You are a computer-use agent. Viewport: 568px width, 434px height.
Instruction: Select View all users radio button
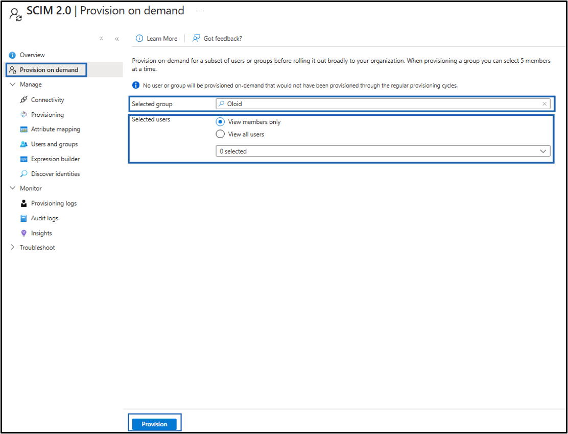pyautogui.click(x=220, y=134)
